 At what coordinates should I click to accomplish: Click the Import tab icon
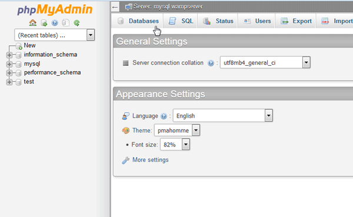coord(325,21)
